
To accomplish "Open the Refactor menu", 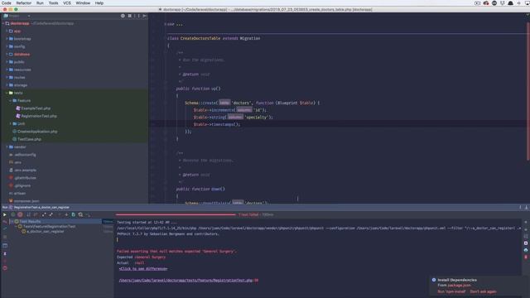I will tap(24, 3).
